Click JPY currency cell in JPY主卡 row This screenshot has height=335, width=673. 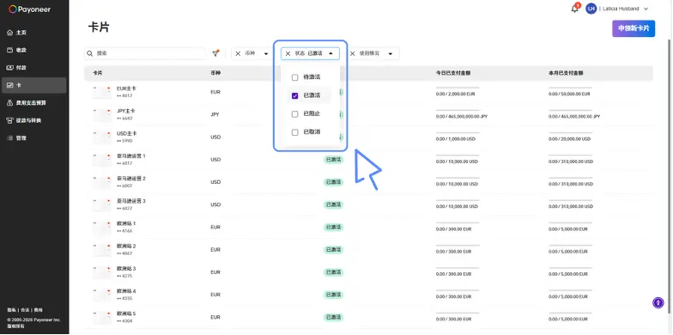[x=215, y=115]
